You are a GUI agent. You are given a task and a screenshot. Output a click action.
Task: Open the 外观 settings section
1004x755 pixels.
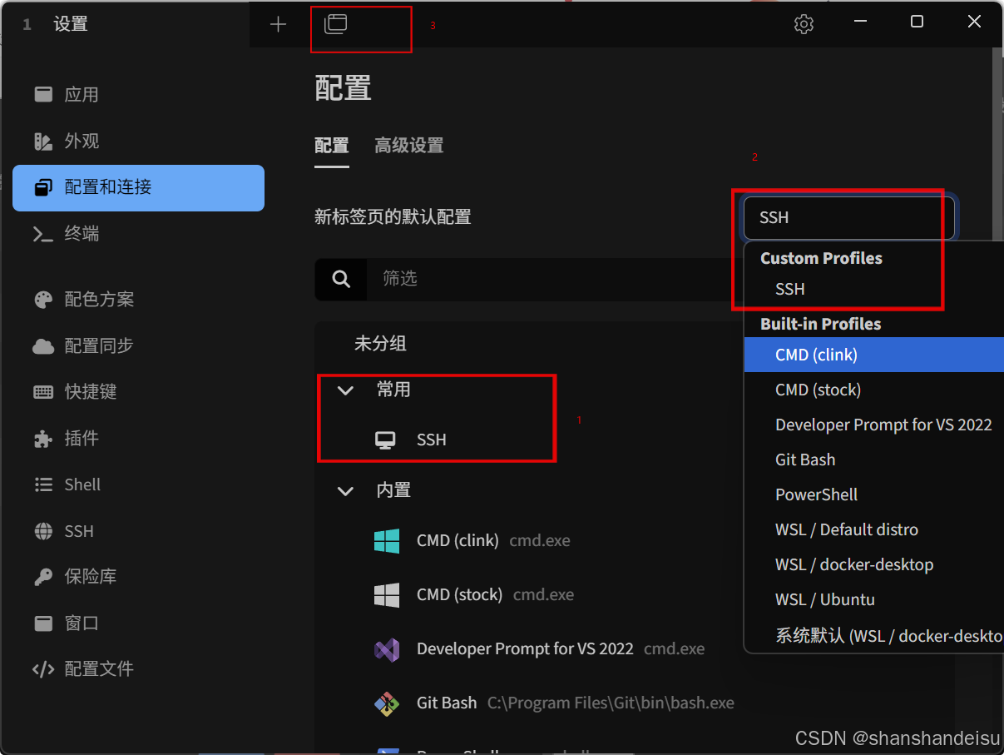point(138,141)
